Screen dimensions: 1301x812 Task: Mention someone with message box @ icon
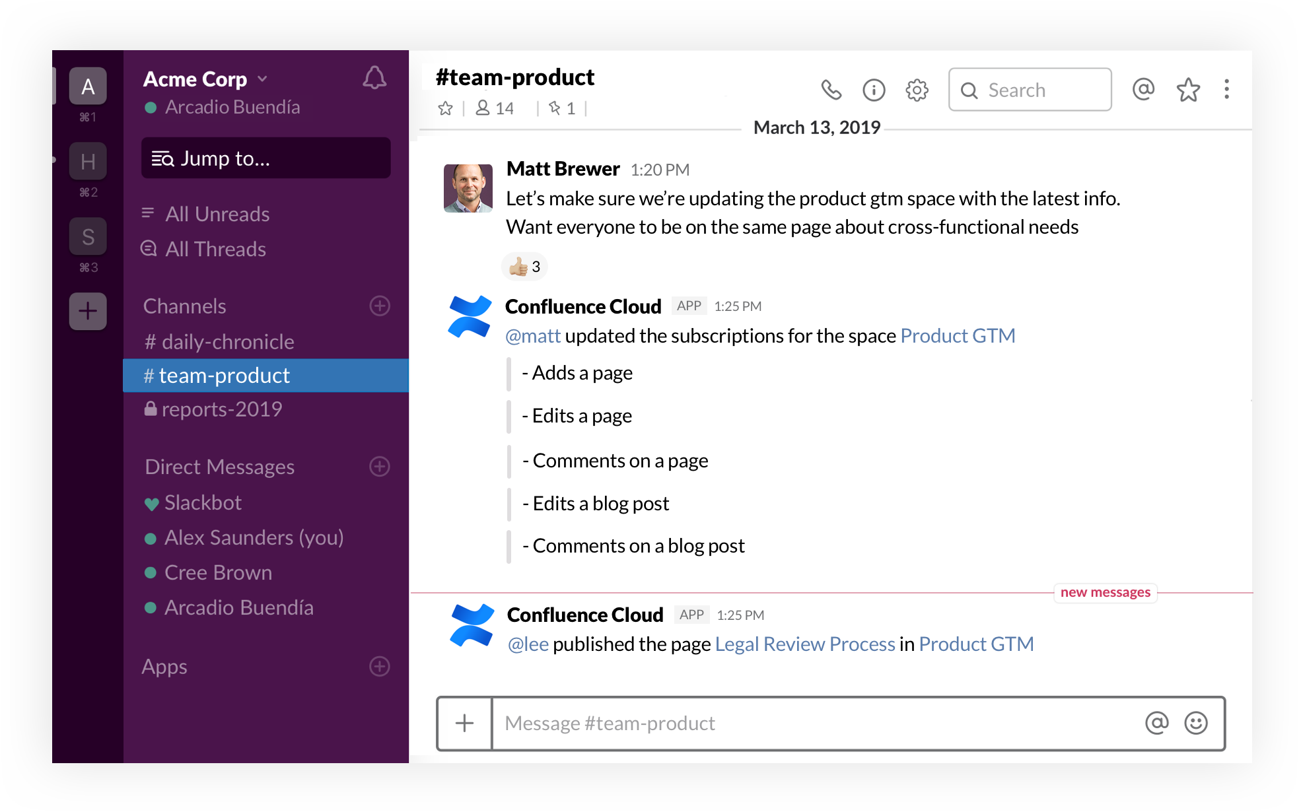[x=1156, y=723]
